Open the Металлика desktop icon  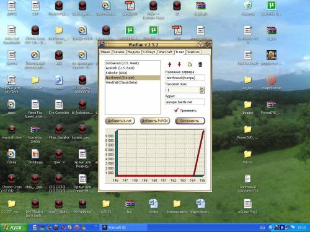click(82, 206)
